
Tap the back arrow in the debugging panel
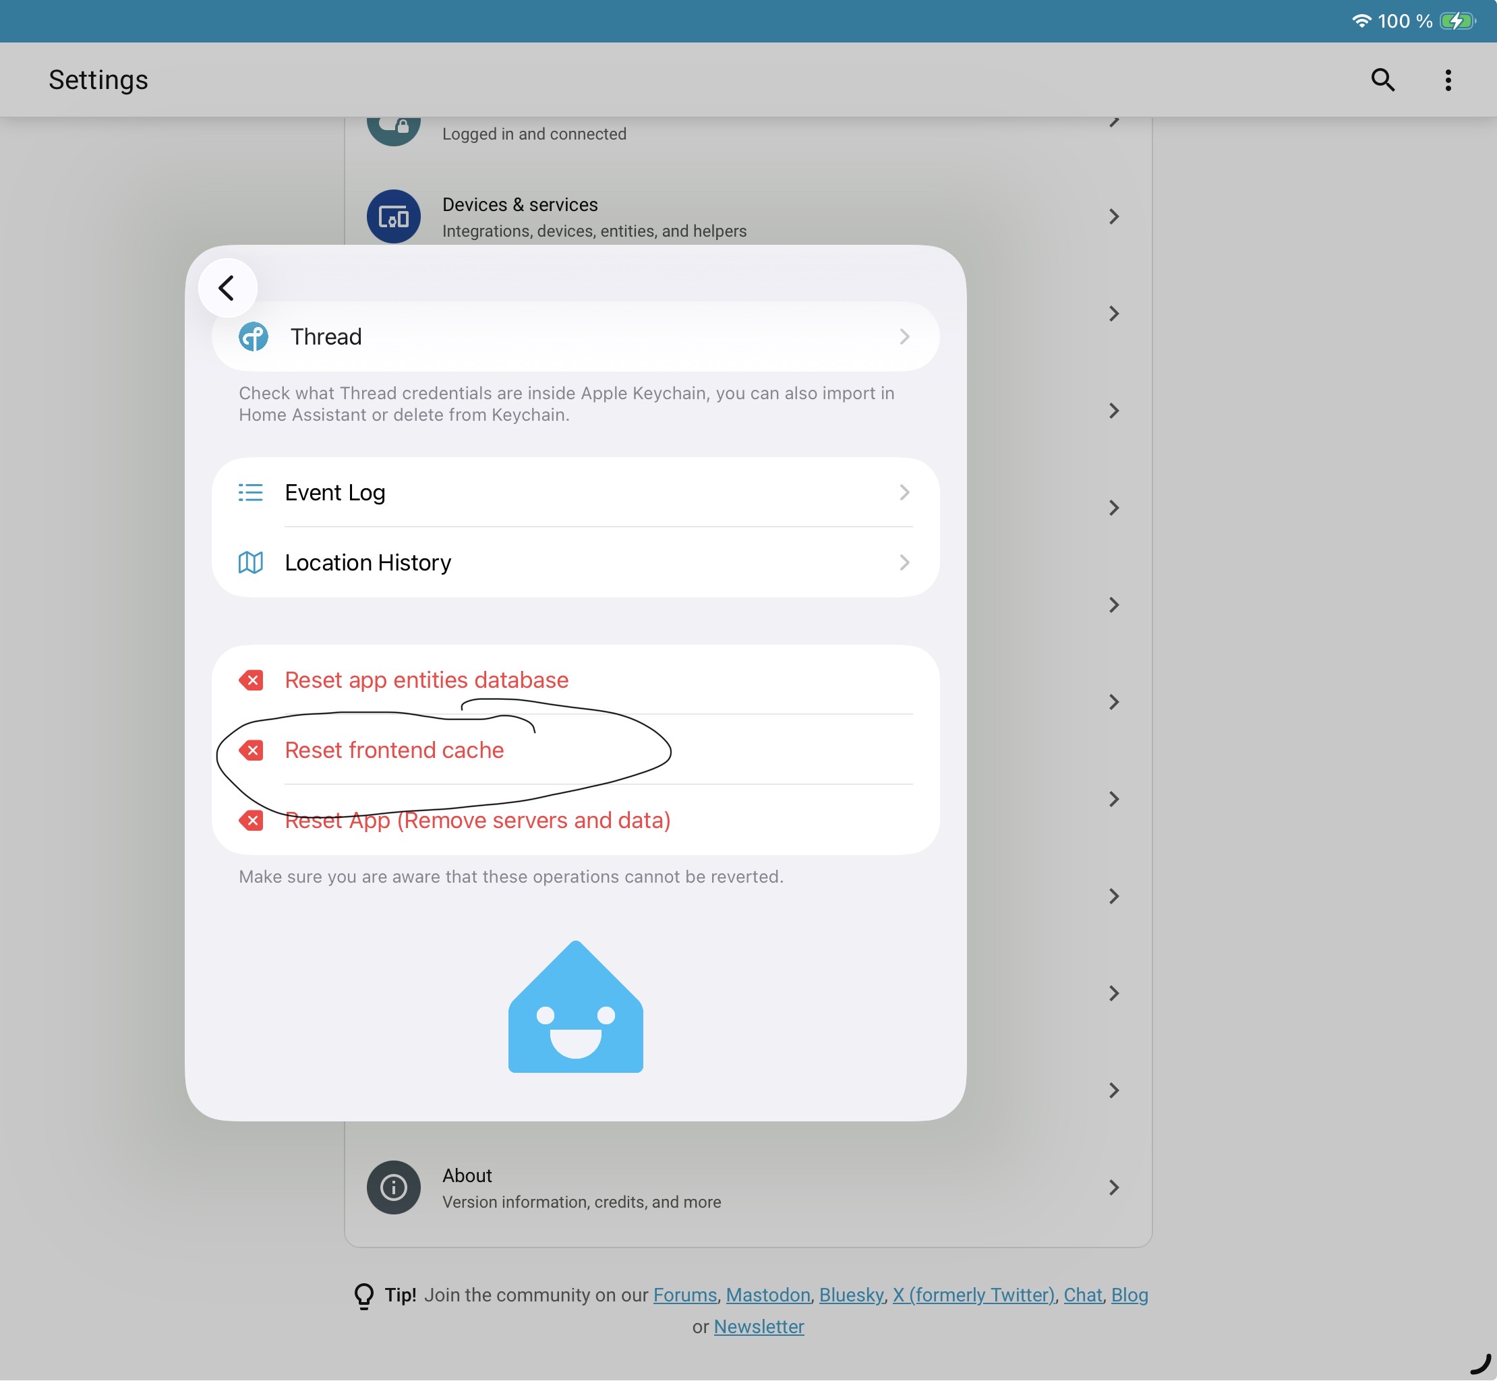[x=227, y=288]
